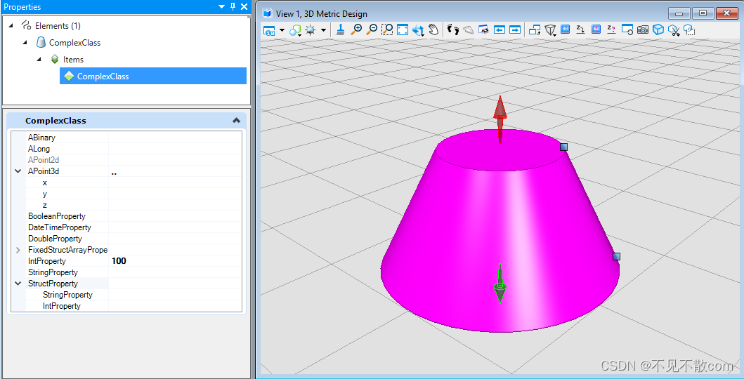Click the blue handle at cone top rim
Screen dimensions: 744x379
563,147
